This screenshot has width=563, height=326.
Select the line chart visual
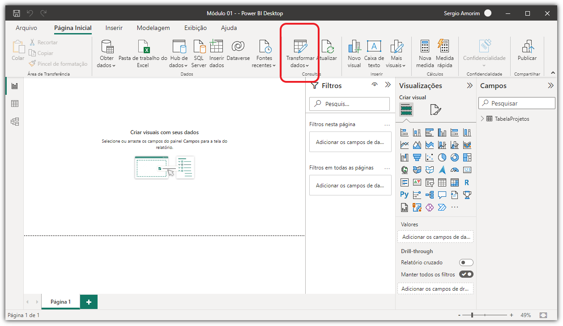click(405, 145)
